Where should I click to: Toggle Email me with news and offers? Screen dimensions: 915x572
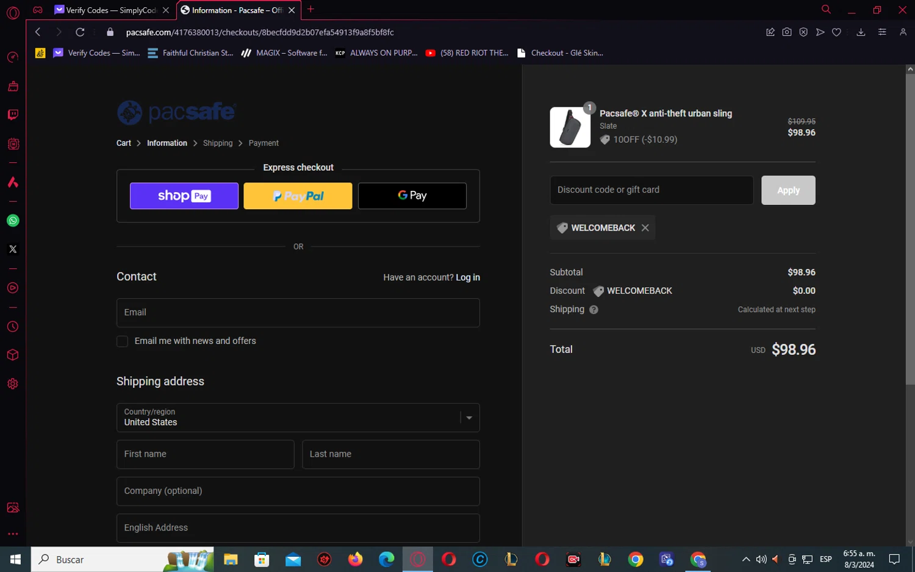123,341
